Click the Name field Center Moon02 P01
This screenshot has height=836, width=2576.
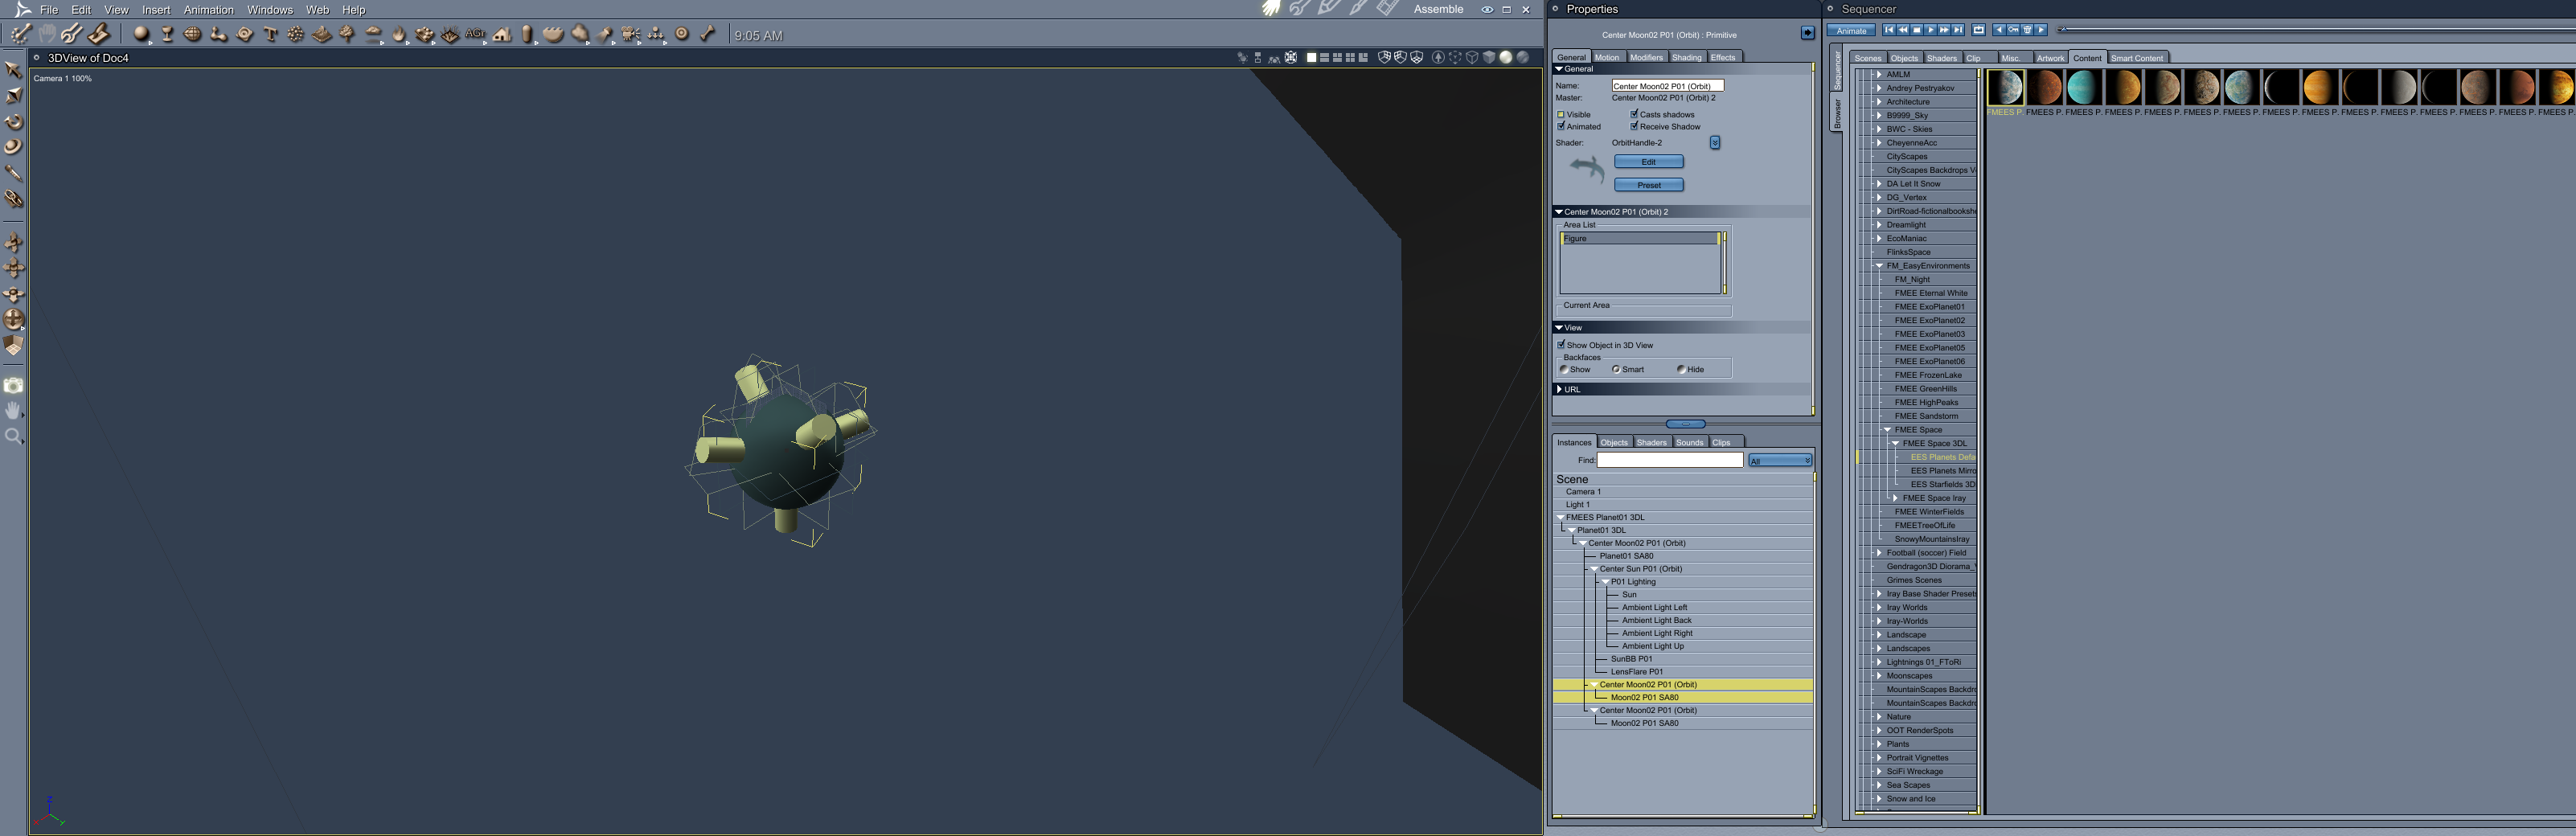[1667, 86]
